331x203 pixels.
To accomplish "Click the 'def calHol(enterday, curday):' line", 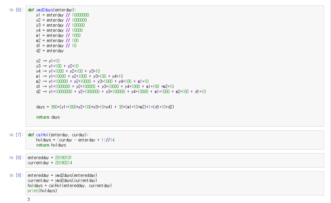I will click(58, 135).
